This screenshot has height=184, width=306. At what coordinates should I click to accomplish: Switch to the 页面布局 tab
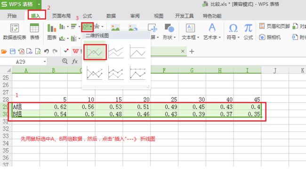tap(62, 16)
